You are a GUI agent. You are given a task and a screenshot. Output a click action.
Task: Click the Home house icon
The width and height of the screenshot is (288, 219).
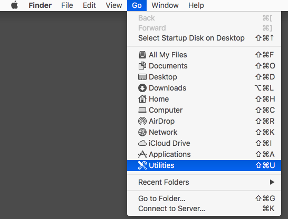coord(142,99)
